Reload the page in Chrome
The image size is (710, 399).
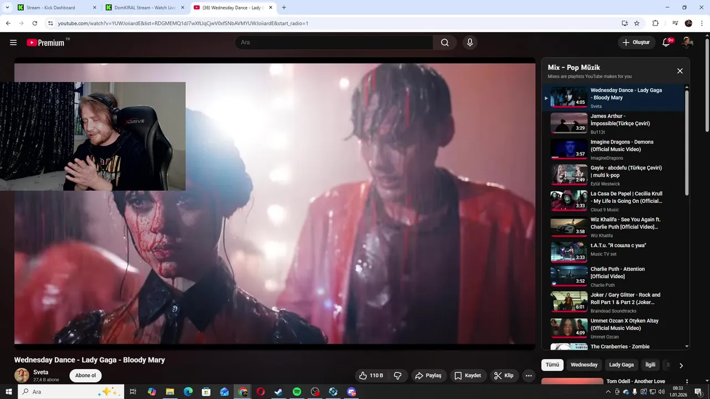click(35, 23)
